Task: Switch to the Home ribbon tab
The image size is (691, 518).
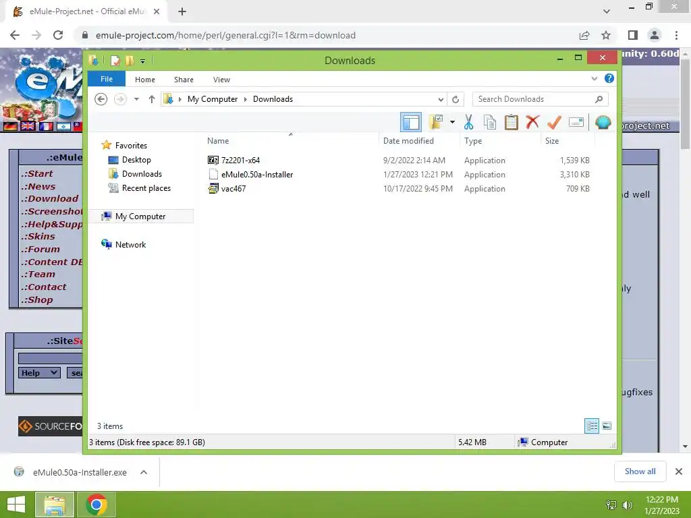Action: tap(145, 80)
